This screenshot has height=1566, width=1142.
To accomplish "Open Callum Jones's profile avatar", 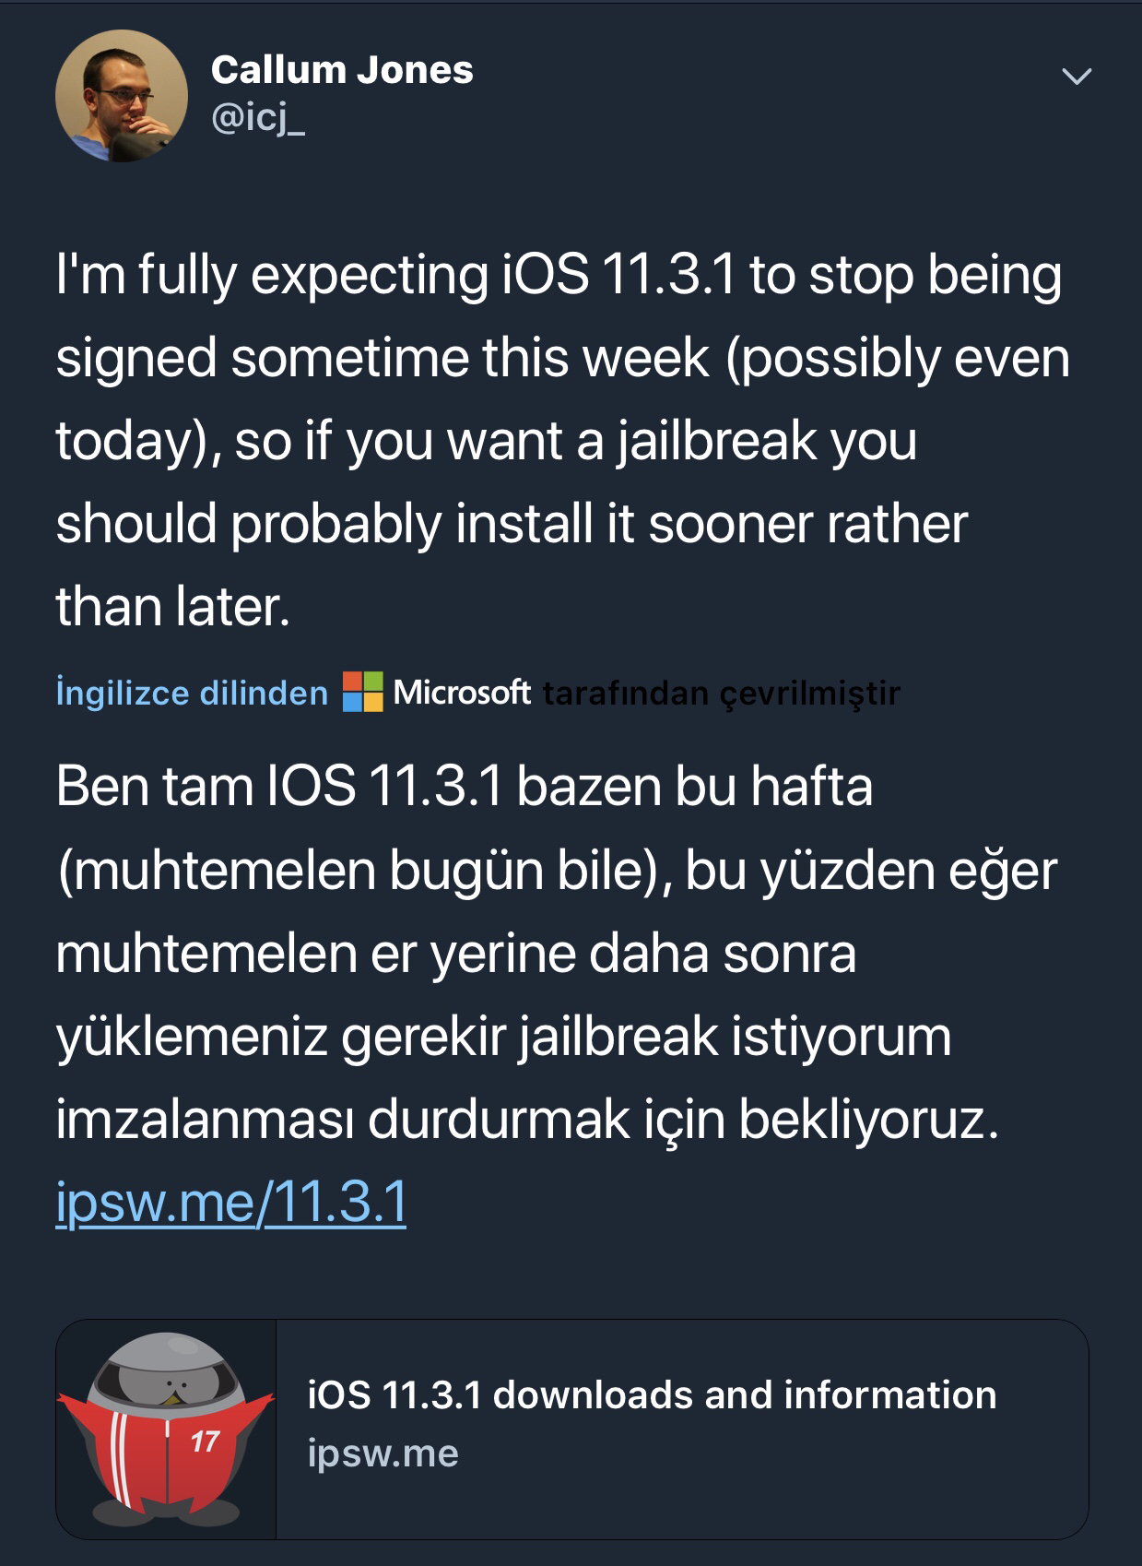I will tap(121, 96).
